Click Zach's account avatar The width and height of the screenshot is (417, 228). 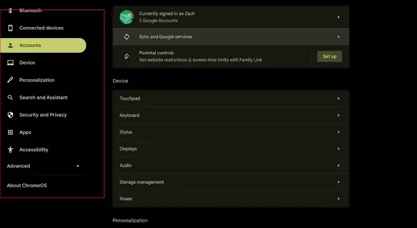[127, 17]
